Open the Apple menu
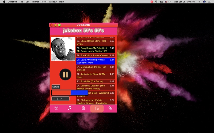This screenshot has width=214, height=133. click(x=4, y=2)
